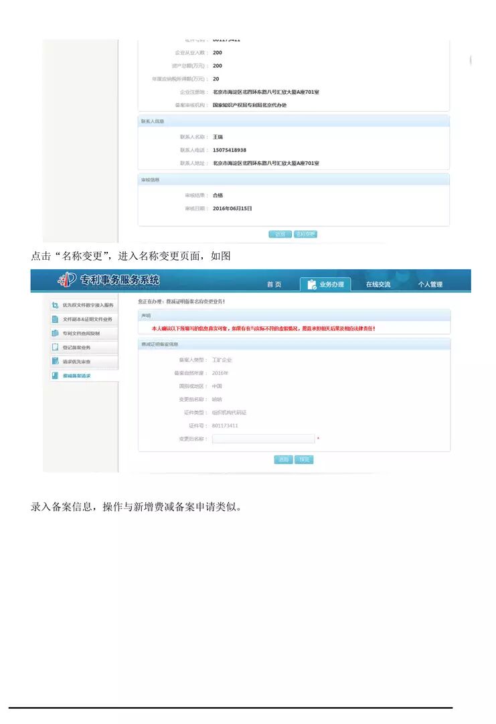Click the 费减证明备案信息 section header
496x724 pixels.
coord(294,344)
